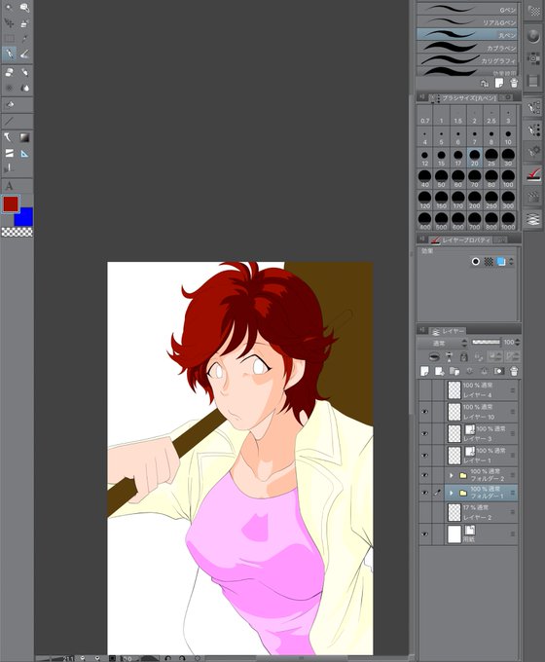Select the transparent color checker swatch
545x662 pixels.
pyautogui.click(x=17, y=232)
